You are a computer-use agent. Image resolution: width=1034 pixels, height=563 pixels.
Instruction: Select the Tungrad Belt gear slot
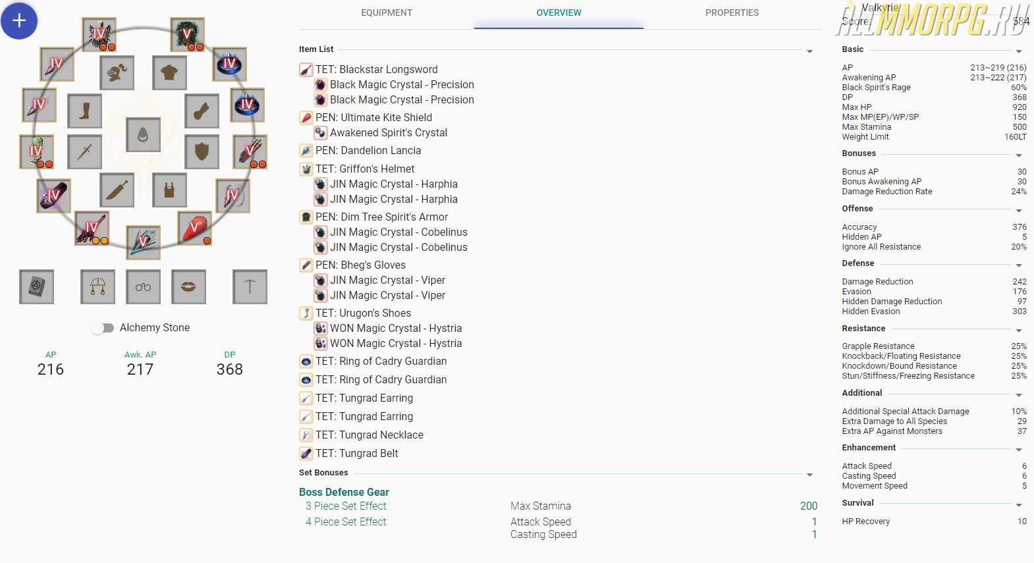click(x=53, y=196)
